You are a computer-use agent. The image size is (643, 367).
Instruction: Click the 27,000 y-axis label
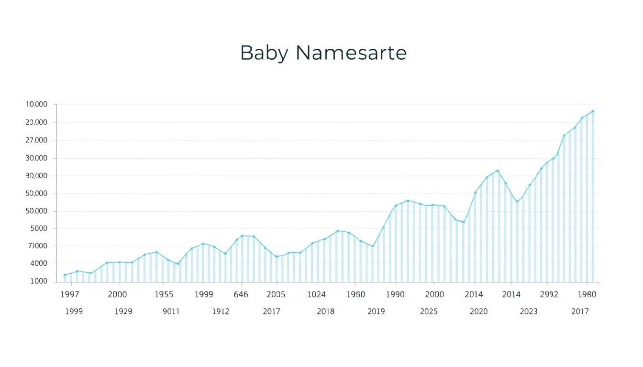37,140
